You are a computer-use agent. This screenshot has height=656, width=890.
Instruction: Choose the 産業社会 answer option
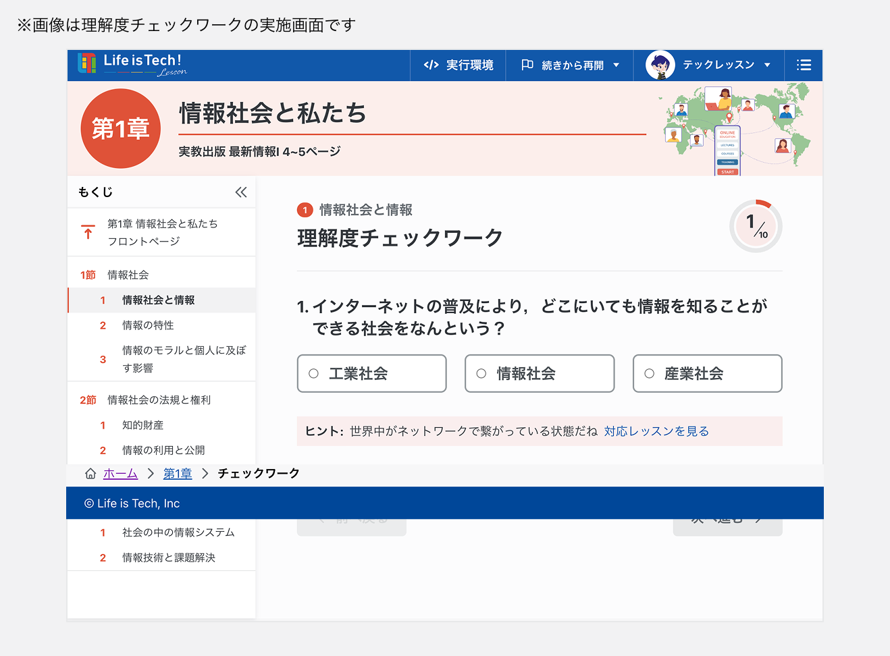[x=708, y=373]
